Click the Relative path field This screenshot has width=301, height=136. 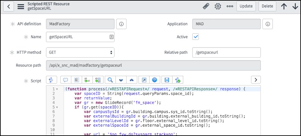point(227,52)
